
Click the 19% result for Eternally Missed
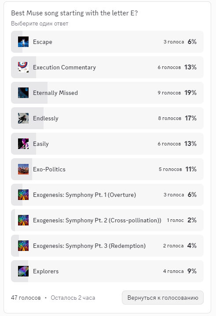190,93
